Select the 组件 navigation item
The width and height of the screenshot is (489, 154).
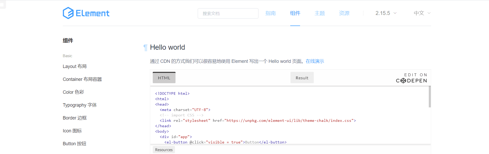tap(295, 13)
